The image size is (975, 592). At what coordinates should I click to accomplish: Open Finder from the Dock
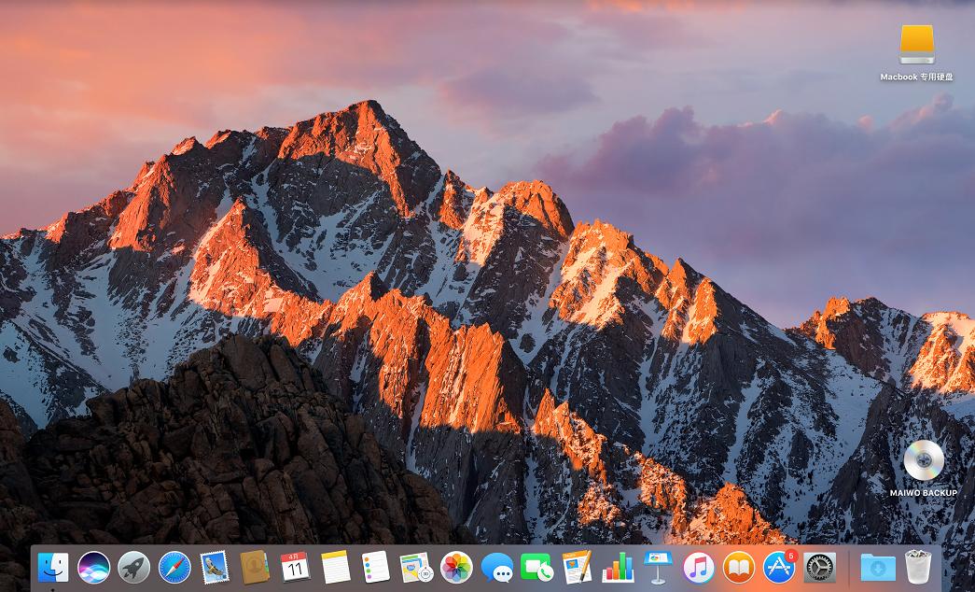[53, 567]
